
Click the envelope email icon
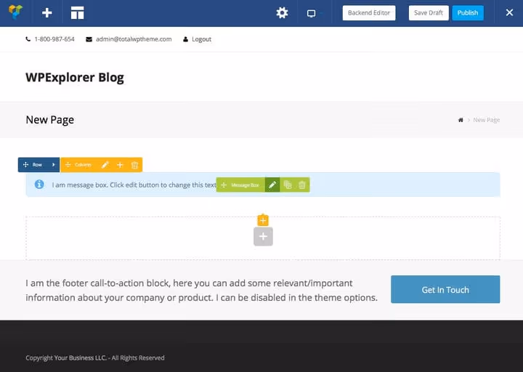(89, 39)
